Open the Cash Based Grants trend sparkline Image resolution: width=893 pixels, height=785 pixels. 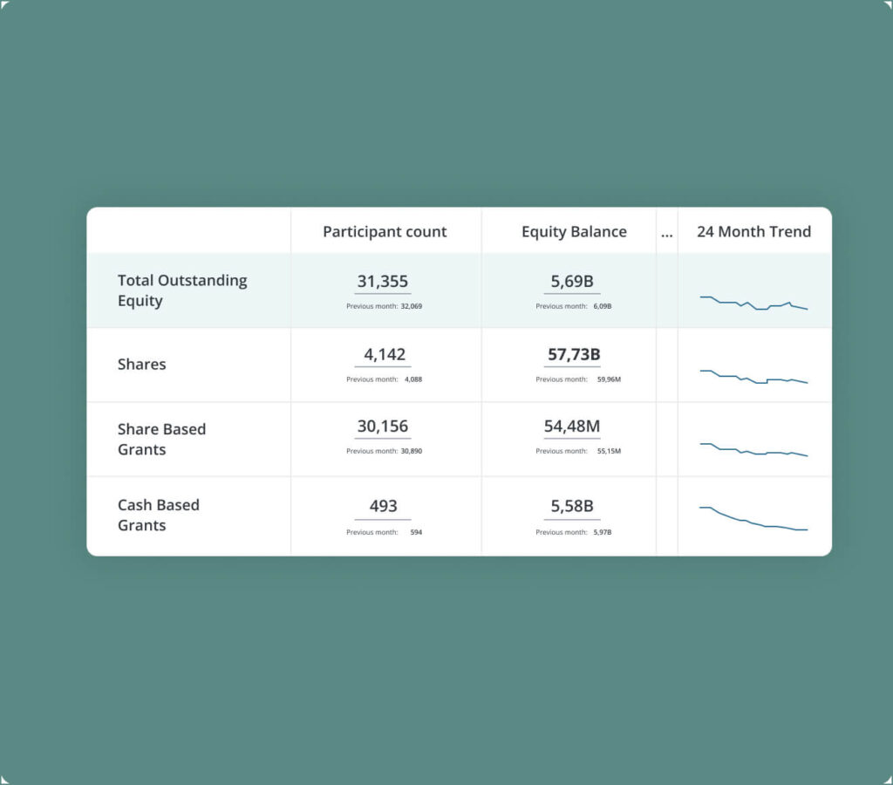coord(753,519)
